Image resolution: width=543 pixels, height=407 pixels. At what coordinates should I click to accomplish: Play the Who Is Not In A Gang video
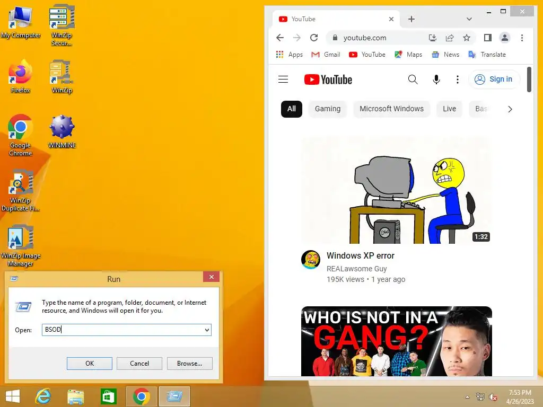(x=397, y=341)
